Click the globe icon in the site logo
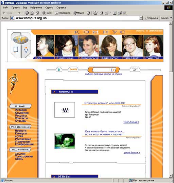The width and height of the screenshot is (174, 183). coord(21,40)
